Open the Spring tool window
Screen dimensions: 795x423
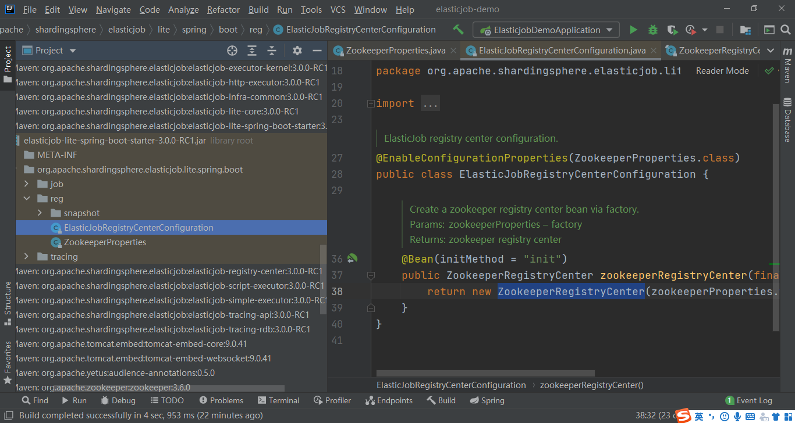point(487,400)
